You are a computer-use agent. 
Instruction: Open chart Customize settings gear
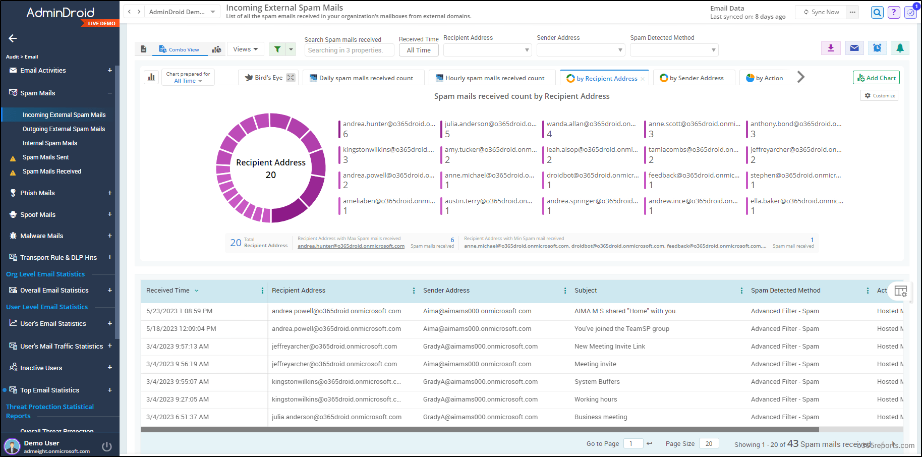pyautogui.click(x=879, y=95)
